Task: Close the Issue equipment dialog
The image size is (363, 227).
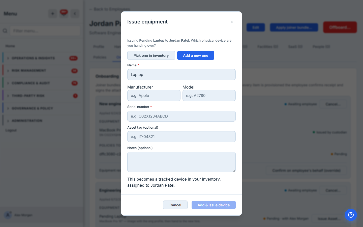Action: (232, 22)
